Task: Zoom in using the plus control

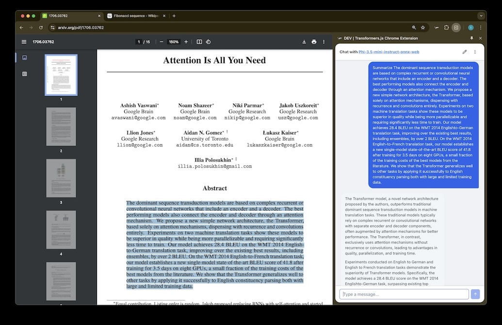Action: point(186,42)
